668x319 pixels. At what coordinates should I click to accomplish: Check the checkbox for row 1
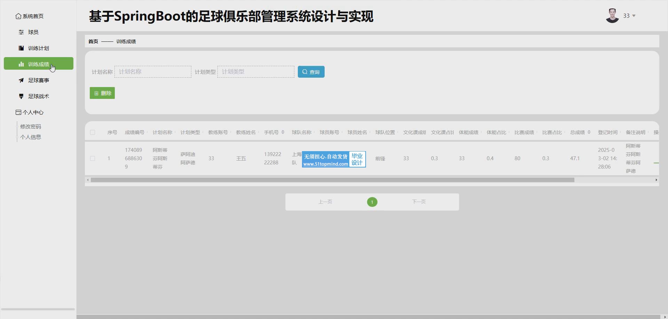coord(93,158)
